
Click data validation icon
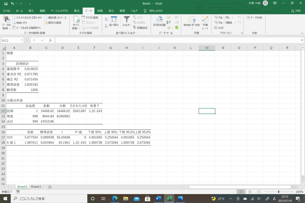(x=169, y=28)
